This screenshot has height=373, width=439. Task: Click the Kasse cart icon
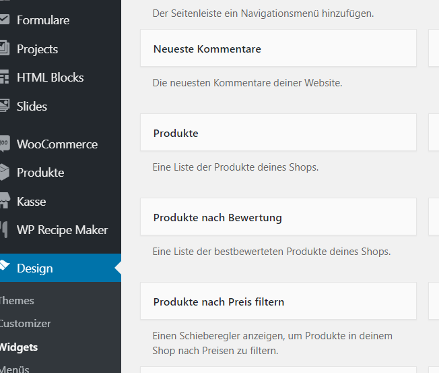(x=4, y=202)
